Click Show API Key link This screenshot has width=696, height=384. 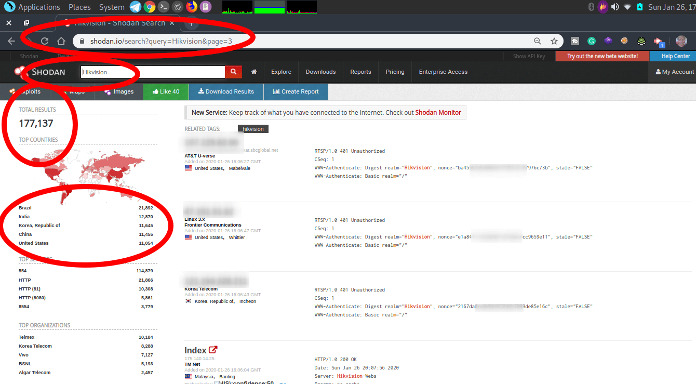tap(529, 56)
